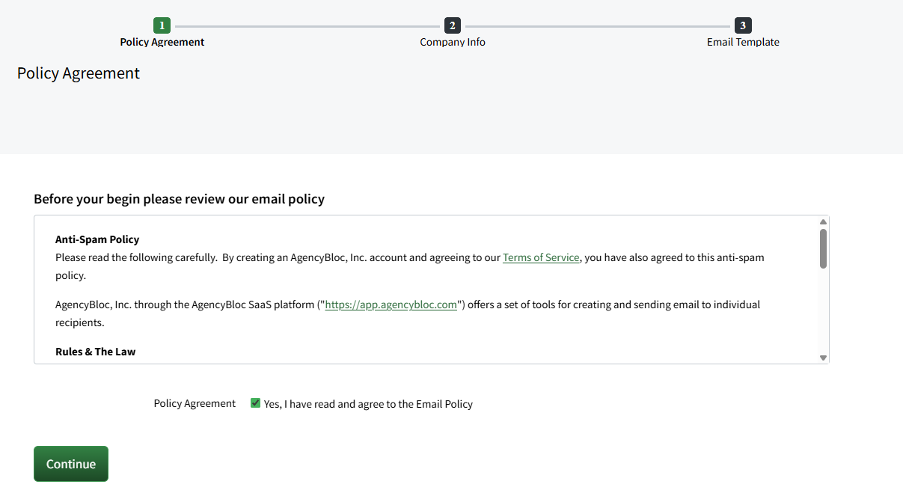
Task: Open the Policy Agreement step
Action: tap(162, 42)
